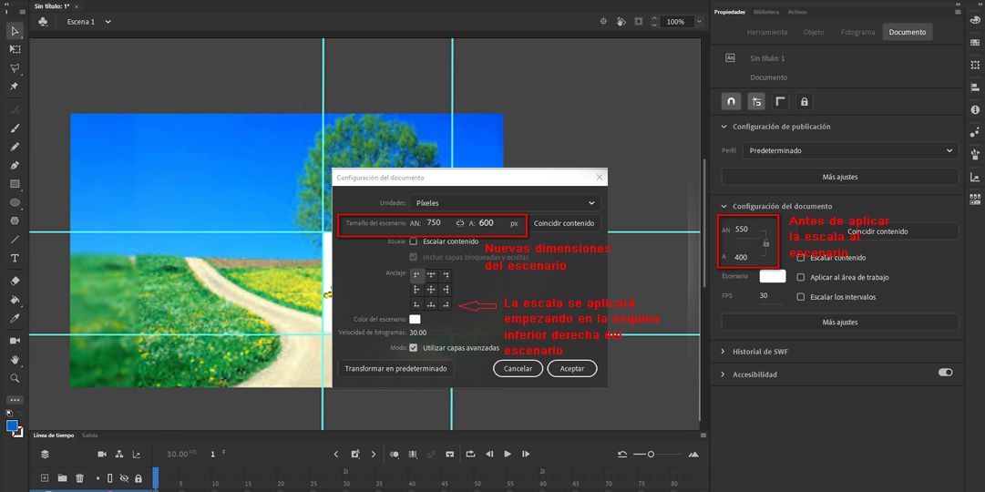Switch to the Objeto tab
The width and height of the screenshot is (985, 492).
tap(814, 32)
